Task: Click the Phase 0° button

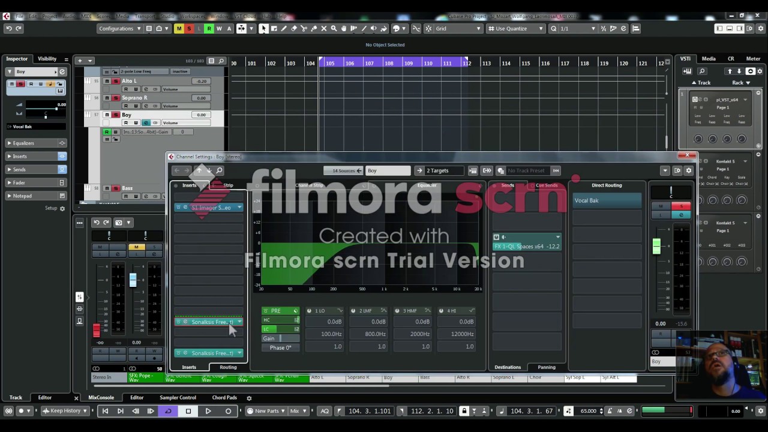Action: tap(280, 347)
